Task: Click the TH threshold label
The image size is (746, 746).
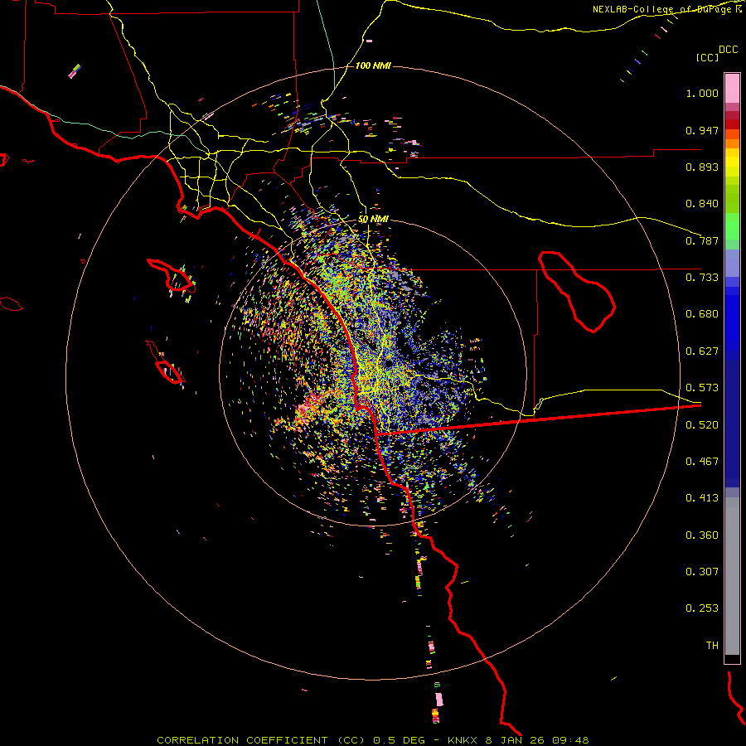Action: point(712,646)
